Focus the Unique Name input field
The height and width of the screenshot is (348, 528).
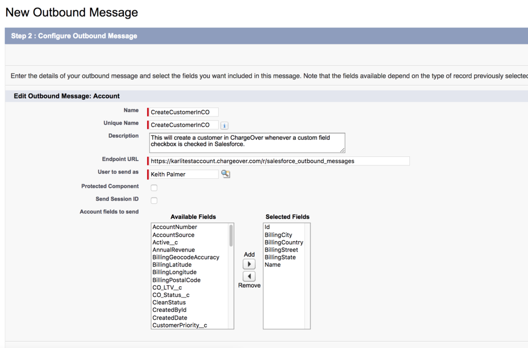point(184,125)
